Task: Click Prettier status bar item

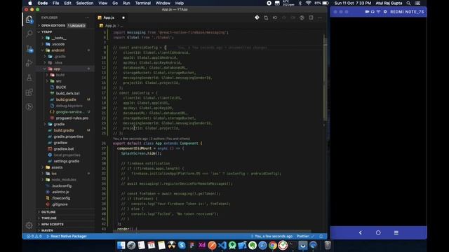Action: point(305,237)
